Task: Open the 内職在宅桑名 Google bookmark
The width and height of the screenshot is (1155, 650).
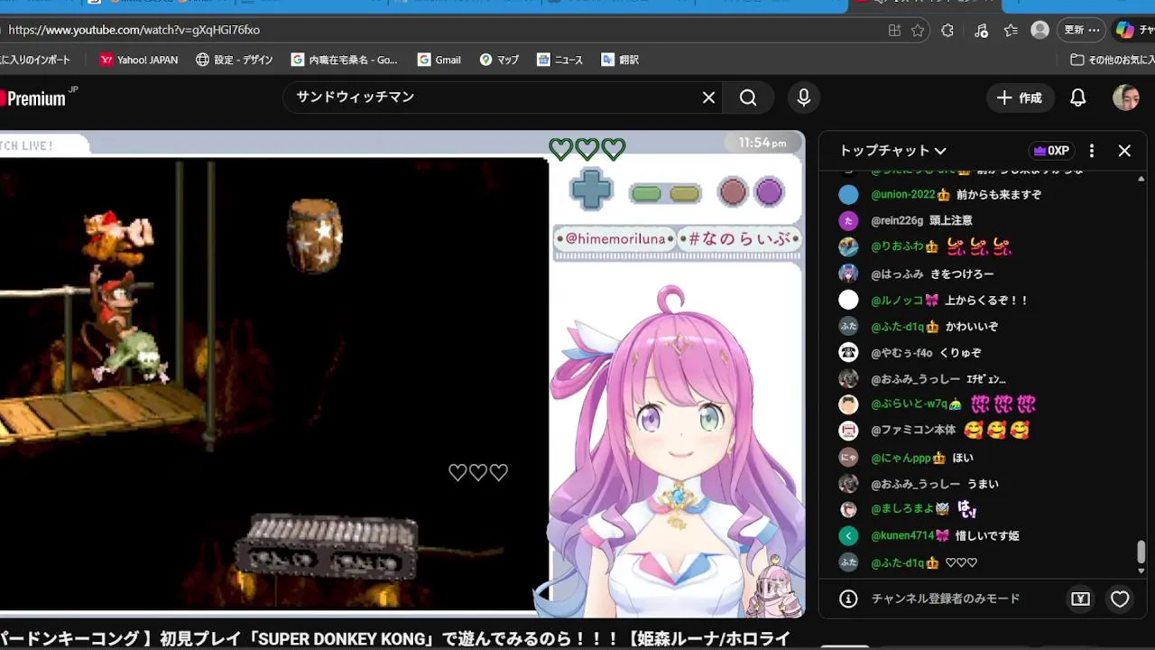Action: [x=344, y=60]
